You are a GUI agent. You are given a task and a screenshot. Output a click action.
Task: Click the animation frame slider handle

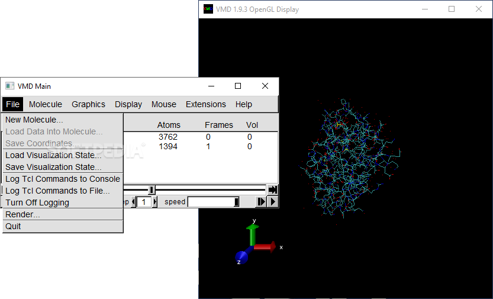pyautogui.click(x=152, y=189)
